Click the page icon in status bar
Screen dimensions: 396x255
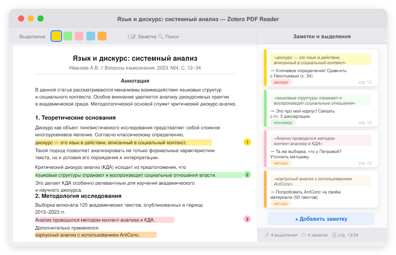coord(334,235)
